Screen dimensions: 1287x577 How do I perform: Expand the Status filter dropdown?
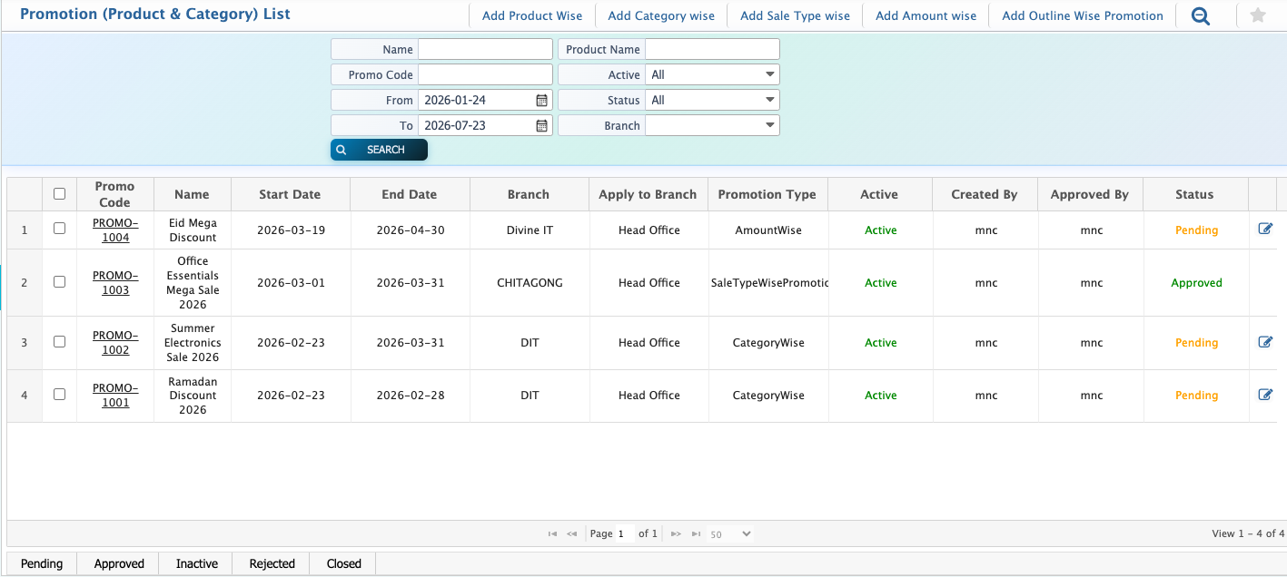point(712,100)
